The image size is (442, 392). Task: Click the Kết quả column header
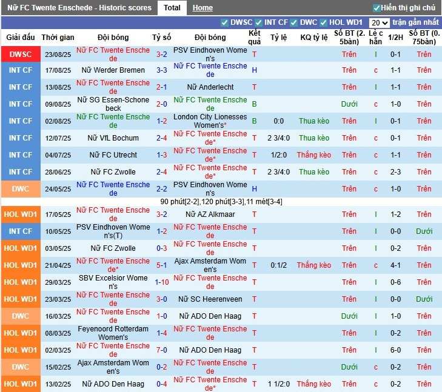click(254, 38)
